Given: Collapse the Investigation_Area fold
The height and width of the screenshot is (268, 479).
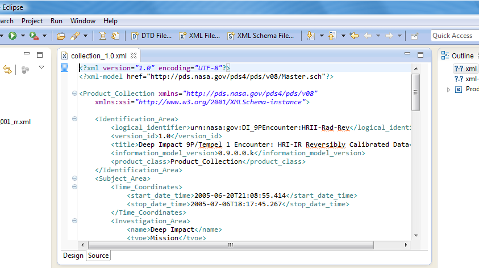Looking at the screenshot, I should click(x=74, y=221).
